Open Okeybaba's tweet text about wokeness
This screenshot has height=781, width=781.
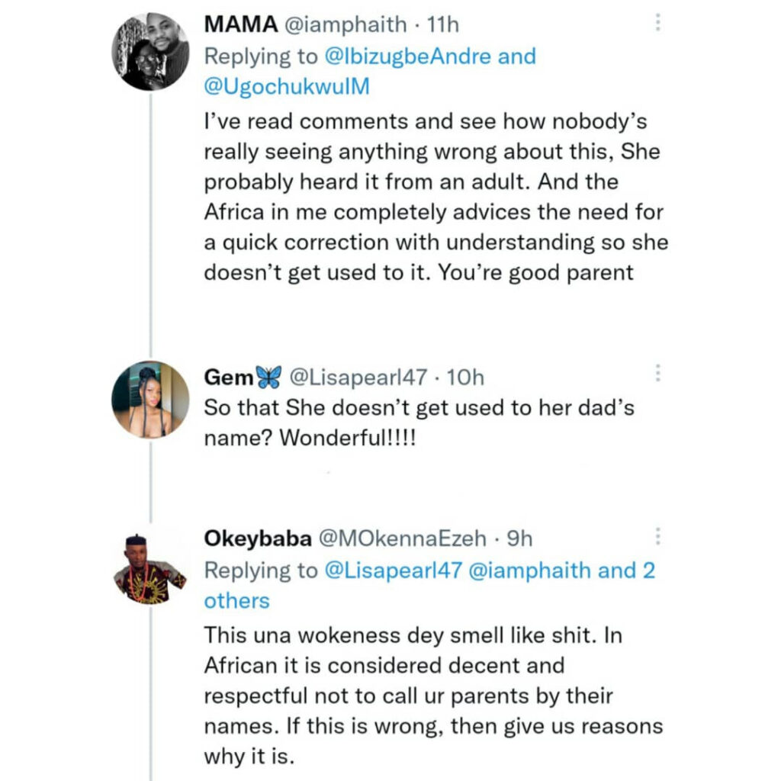pyautogui.click(x=433, y=696)
